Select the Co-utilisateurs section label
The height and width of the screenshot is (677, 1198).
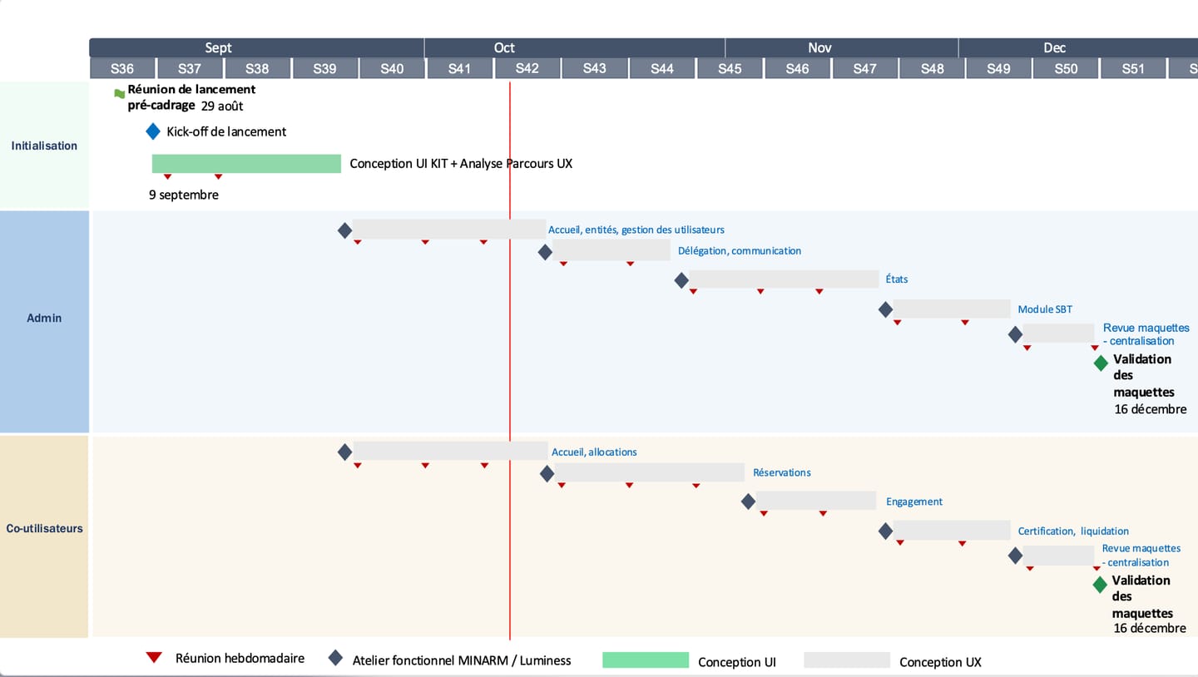pyautogui.click(x=44, y=528)
